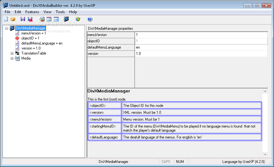Click the check icon beside defaultMenuLanguage
The height and width of the screenshot is (167, 274).
tap(17, 43)
